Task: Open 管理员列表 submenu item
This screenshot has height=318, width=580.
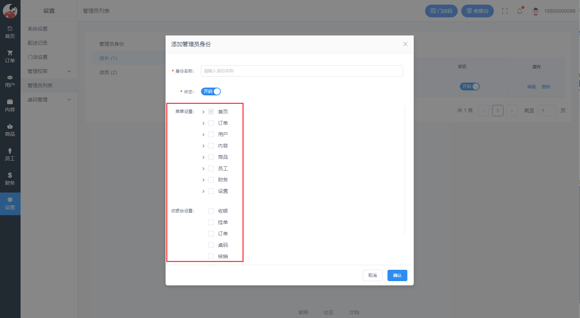Action: coord(49,85)
